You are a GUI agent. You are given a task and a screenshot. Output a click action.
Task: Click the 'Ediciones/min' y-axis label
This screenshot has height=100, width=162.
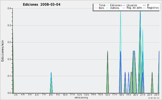pyautogui.click(x=2, y=51)
